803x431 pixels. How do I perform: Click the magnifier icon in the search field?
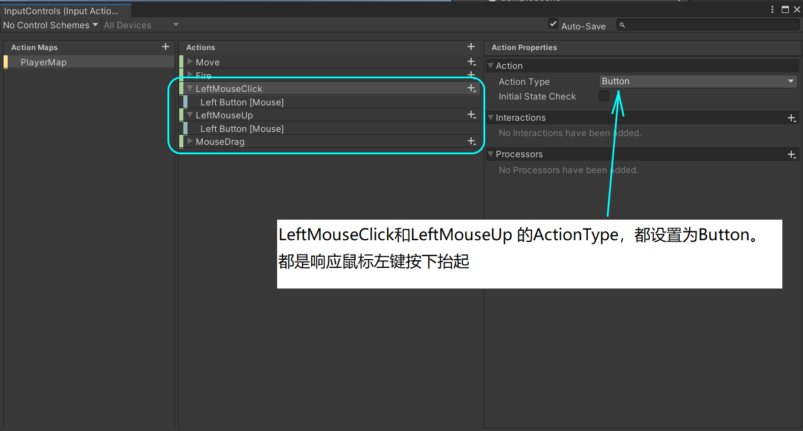coord(622,25)
